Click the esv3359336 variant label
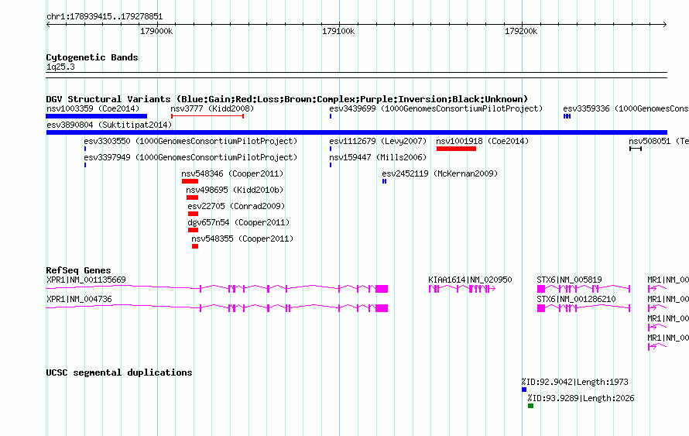This screenshot has height=436, width=689. [x=626, y=108]
